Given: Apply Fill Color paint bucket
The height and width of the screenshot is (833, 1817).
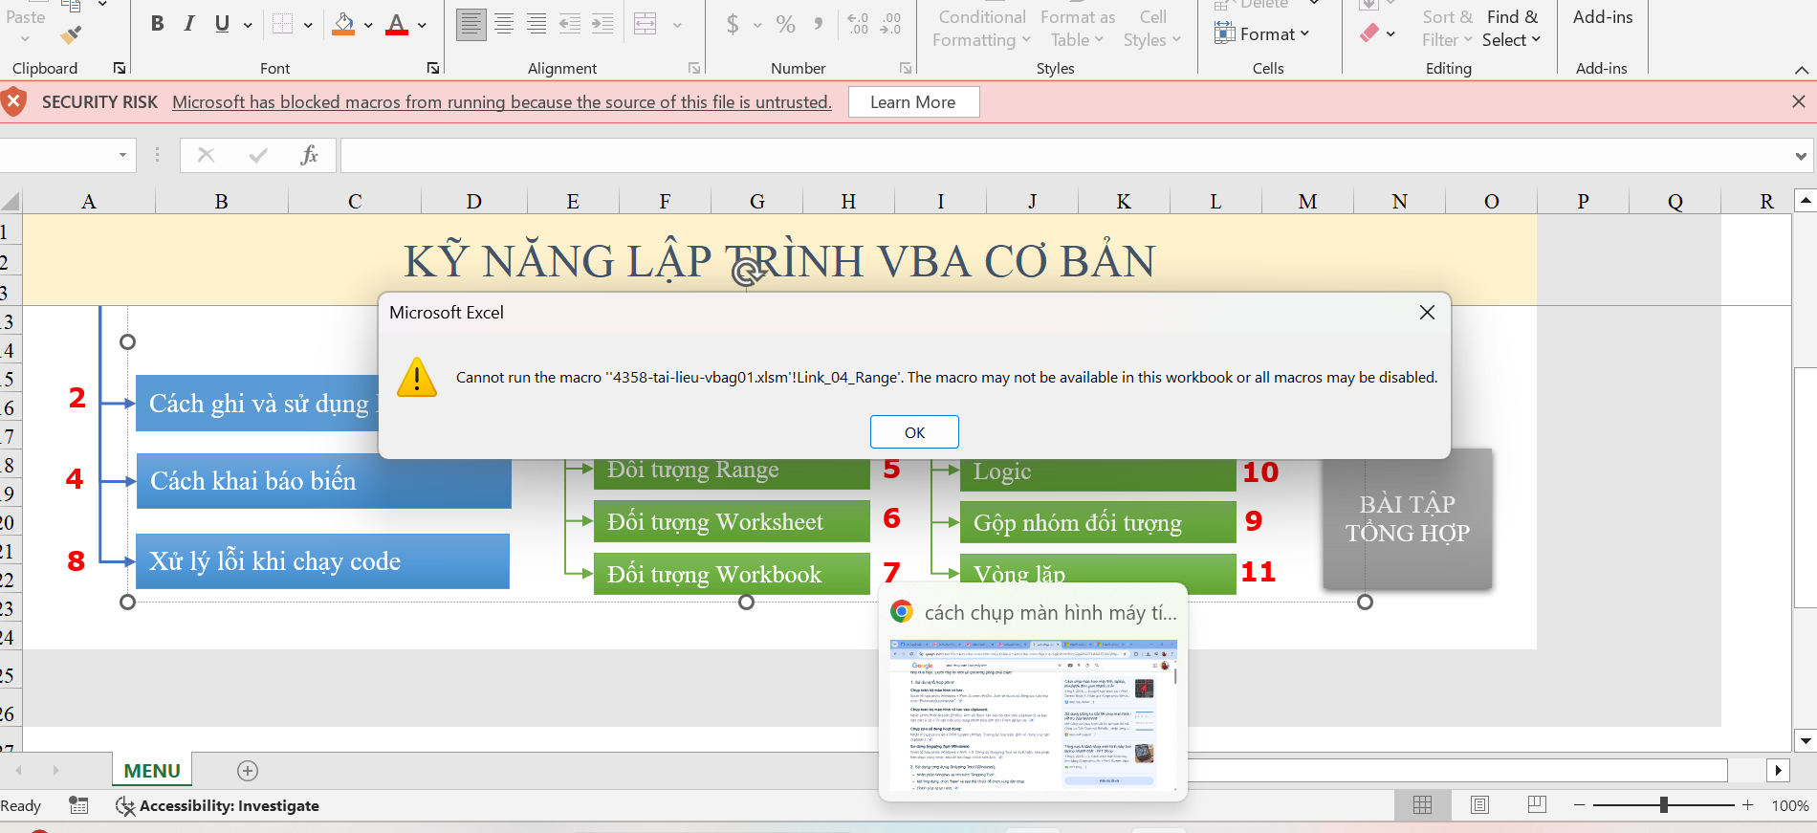Looking at the screenshot, I should pos(343,25).
